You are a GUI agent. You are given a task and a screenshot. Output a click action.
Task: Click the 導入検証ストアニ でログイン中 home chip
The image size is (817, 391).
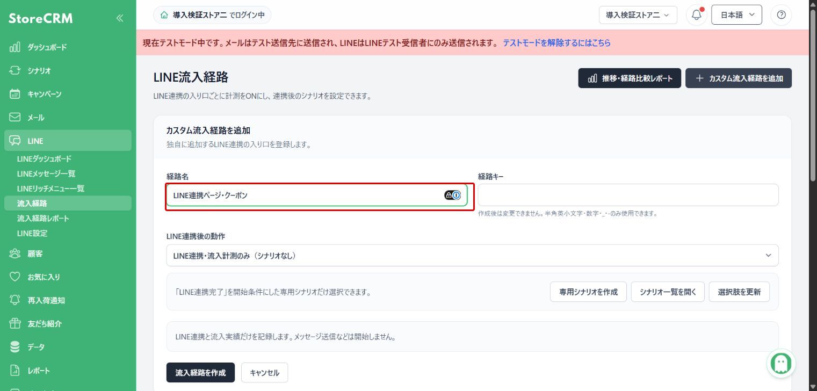coord(212,15)
